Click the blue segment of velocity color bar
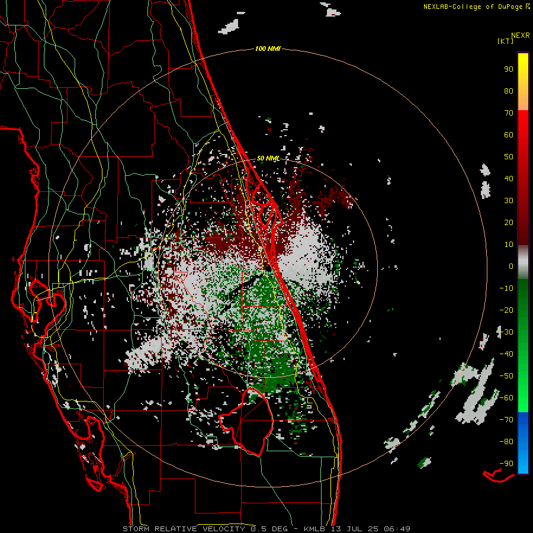533x533 pixels. (523, 443)
